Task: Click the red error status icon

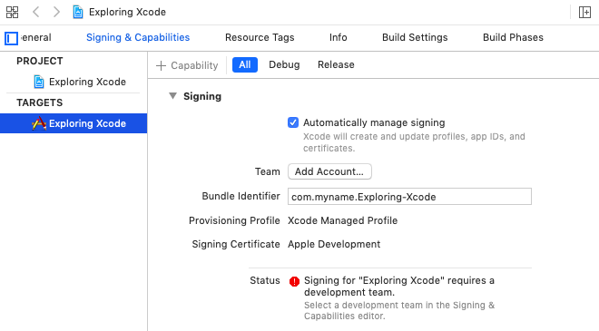Action: [x=294, y=281]
